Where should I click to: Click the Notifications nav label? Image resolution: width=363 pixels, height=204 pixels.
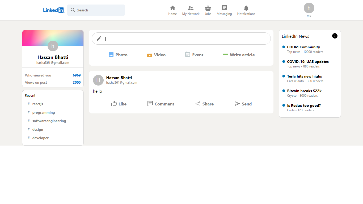click(246, 14)
